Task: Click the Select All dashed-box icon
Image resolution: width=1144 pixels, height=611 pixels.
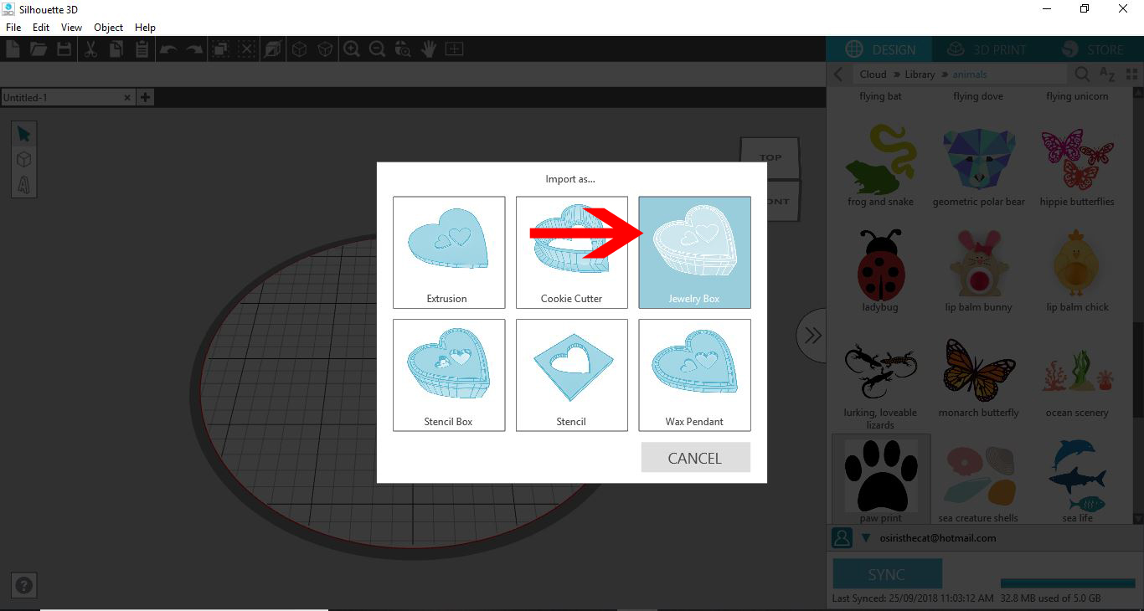Action: point(220,49)
